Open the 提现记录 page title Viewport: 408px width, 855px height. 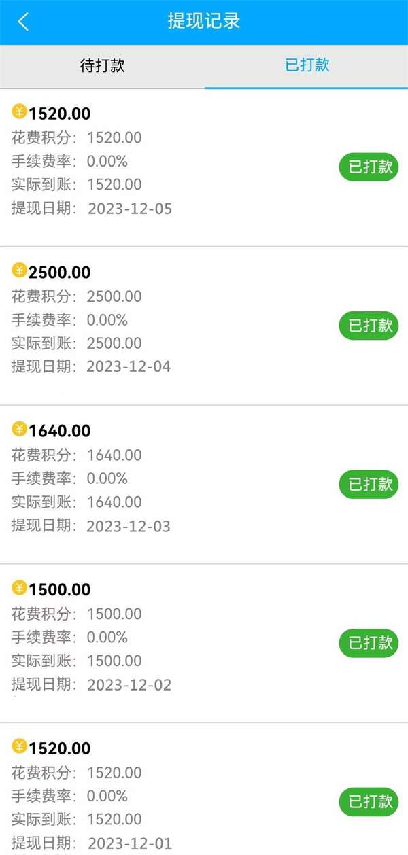tap(204, 21)
